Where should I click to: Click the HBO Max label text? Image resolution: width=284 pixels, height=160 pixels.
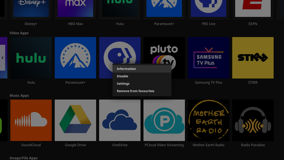tap(75, 24)
